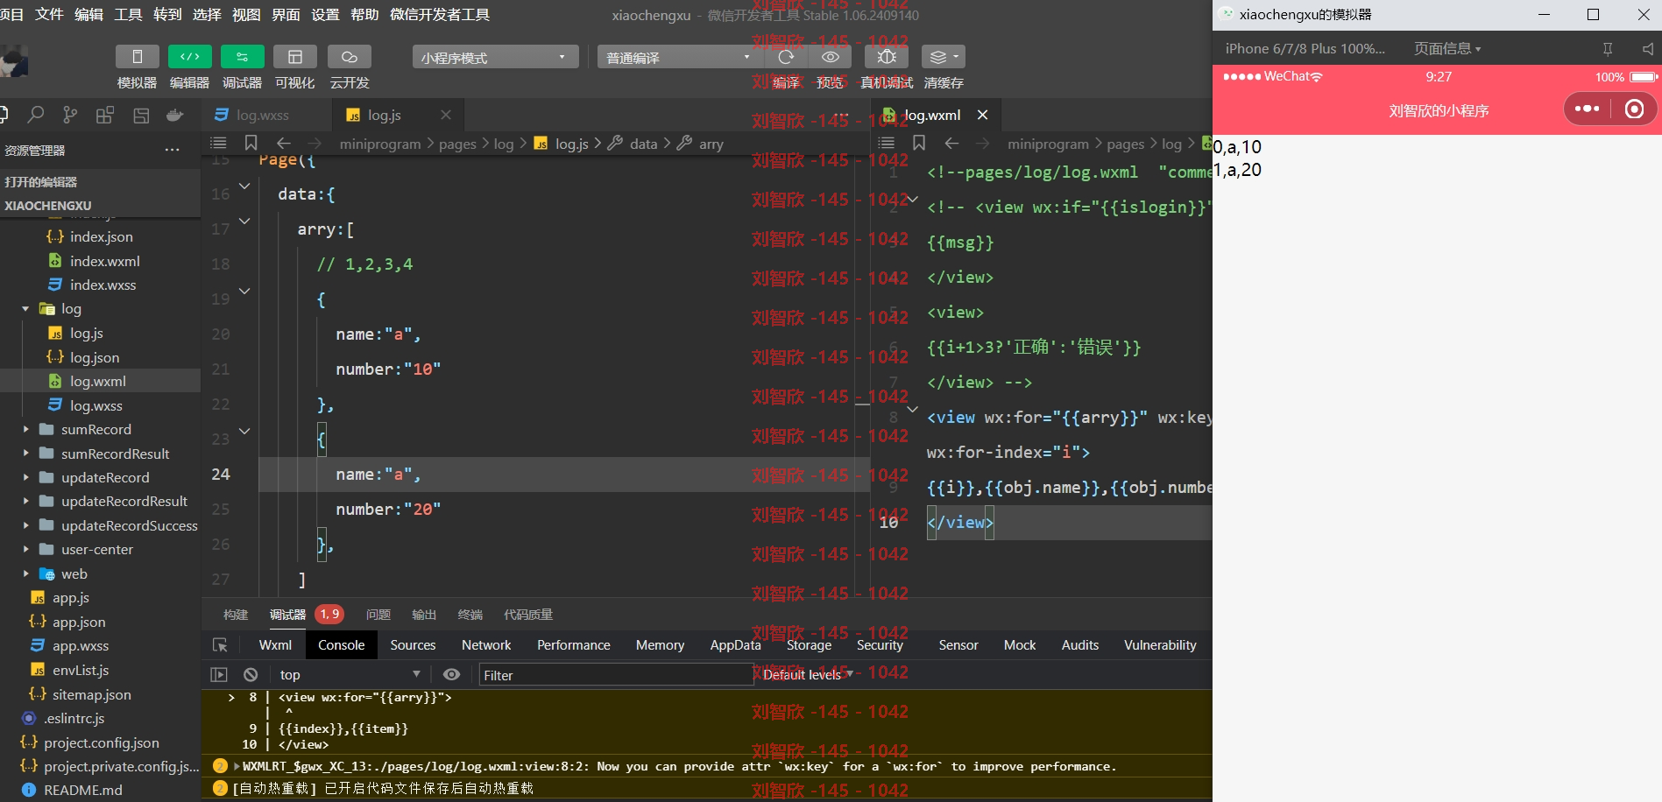Screen dimensions: 1662x802
Task: Clear the console output
Action: coord(251,675)
